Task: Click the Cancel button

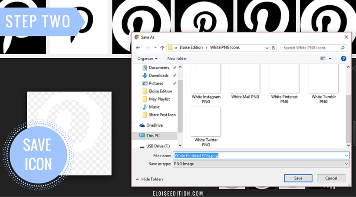Action: (x=331, y=178)
